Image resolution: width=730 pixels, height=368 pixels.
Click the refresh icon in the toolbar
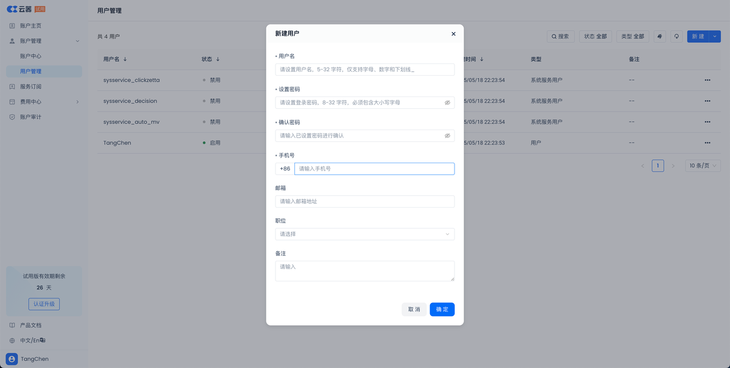pos(676,37)
